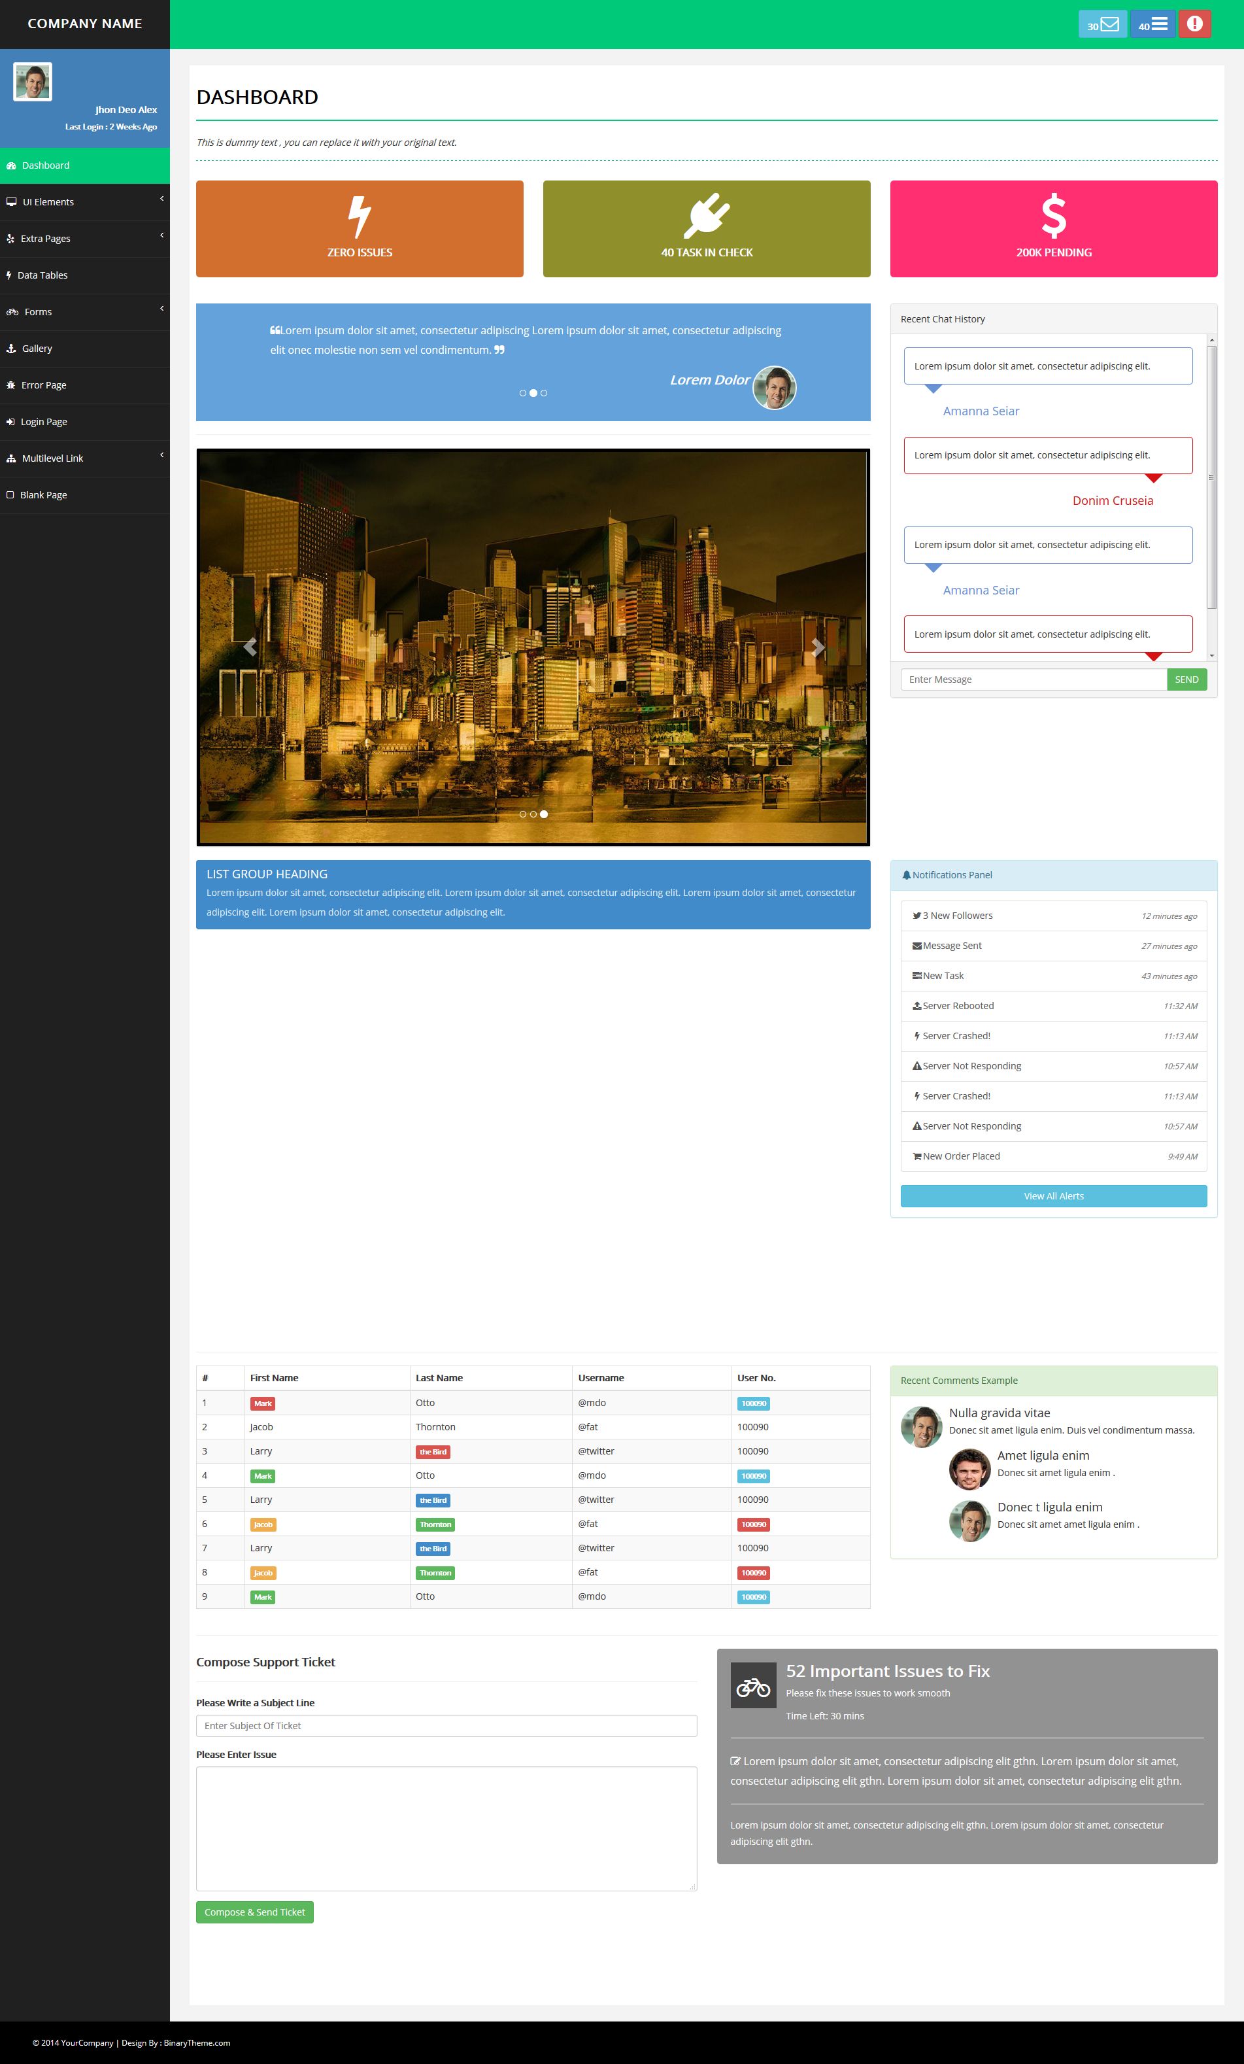1244x2064 pixels.
Task: Click the Donec t ligula enim avatar
Action: pyautogui.click(x=969, y=1521)
